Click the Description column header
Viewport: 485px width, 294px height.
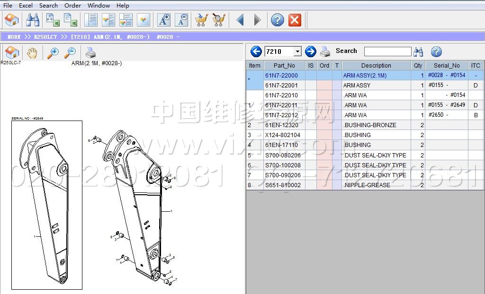(x=376, y=66)
